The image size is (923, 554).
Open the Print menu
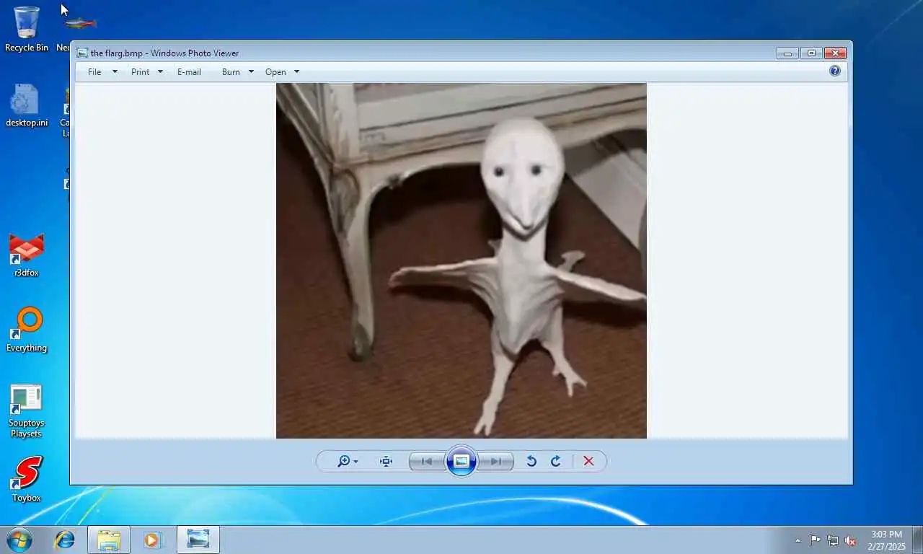point(141,72)
